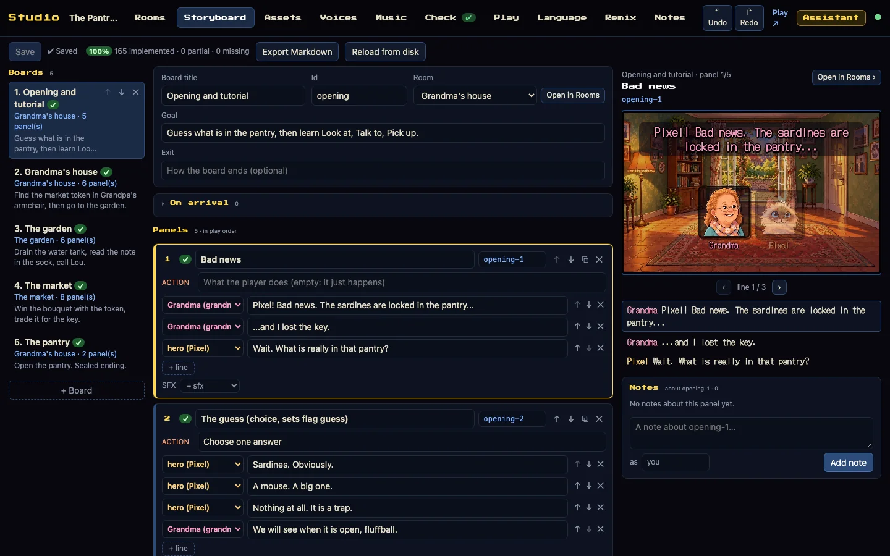890x556 pixels.
Task: Show next line in preview
Action: [779, 287]
